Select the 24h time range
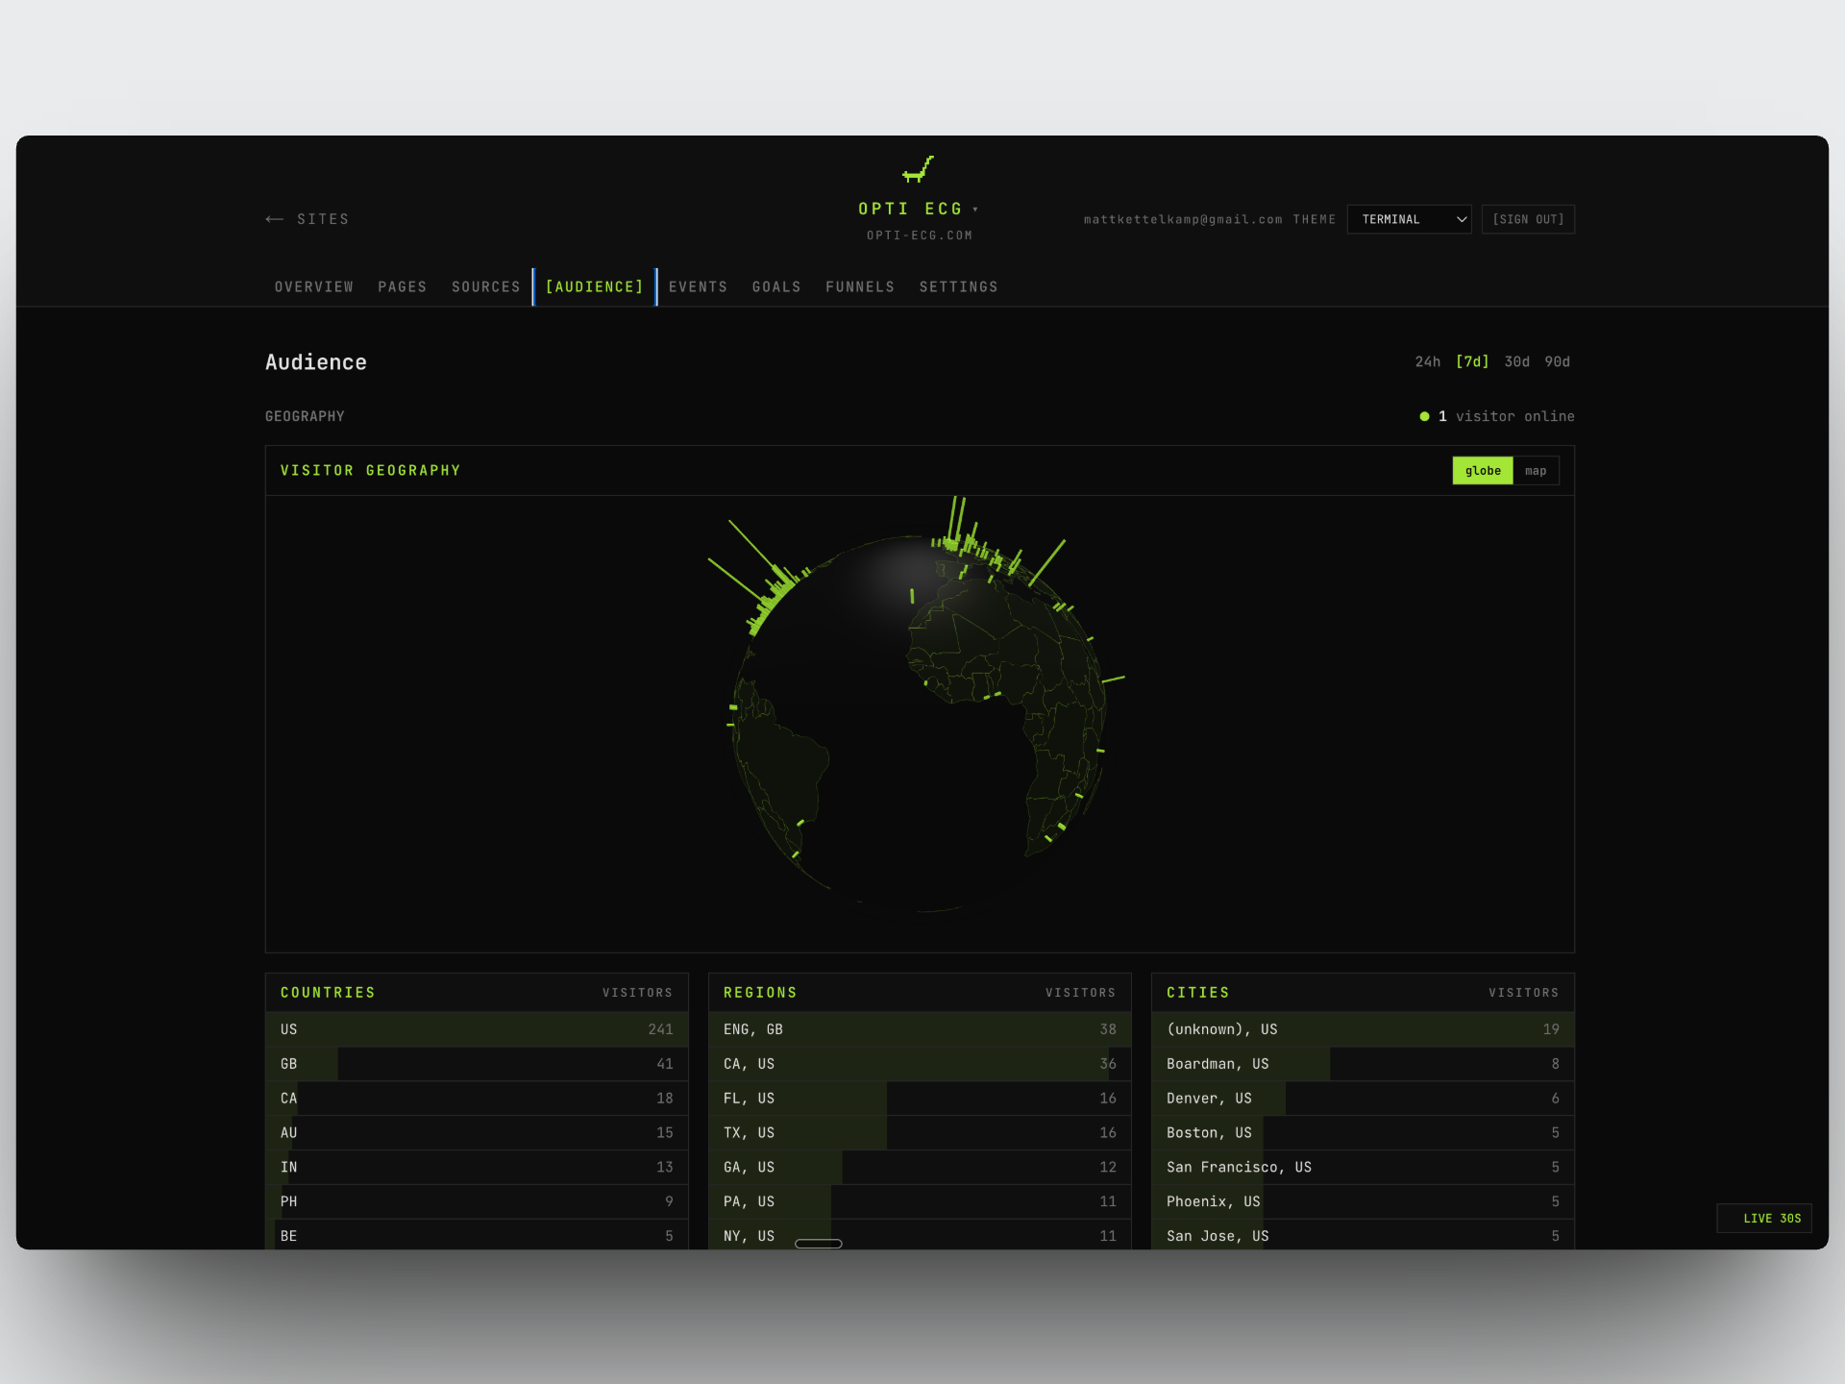 (1428, 361)
